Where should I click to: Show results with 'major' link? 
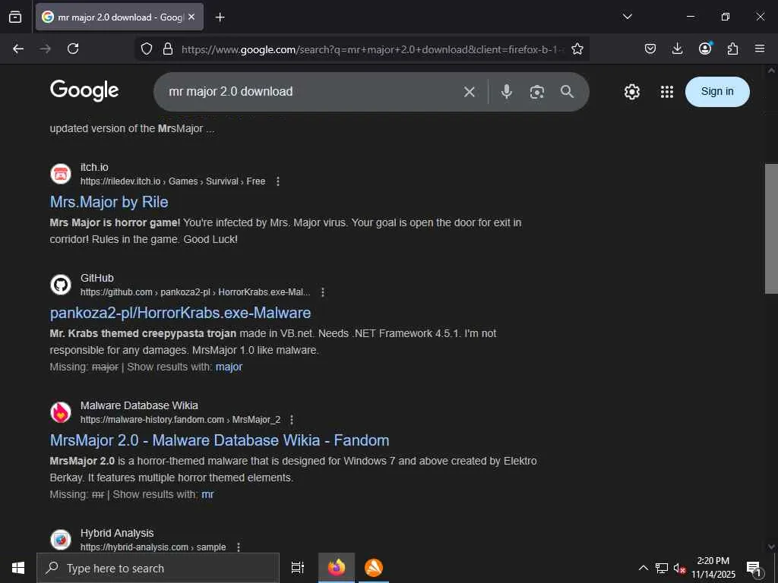point(229,367)
